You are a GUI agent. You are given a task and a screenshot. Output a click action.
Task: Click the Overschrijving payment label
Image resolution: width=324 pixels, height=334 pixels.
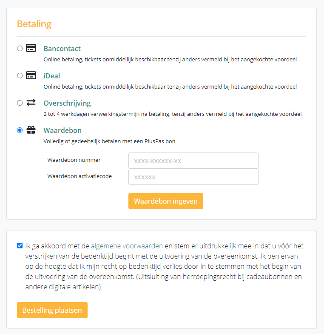tap(67, 103)
